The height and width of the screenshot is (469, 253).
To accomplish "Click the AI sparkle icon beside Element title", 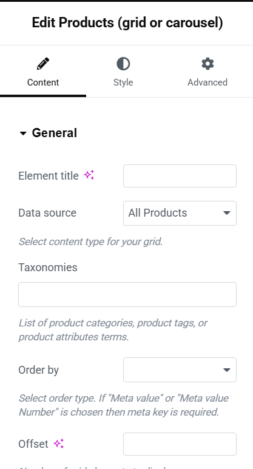I will 89,175.
